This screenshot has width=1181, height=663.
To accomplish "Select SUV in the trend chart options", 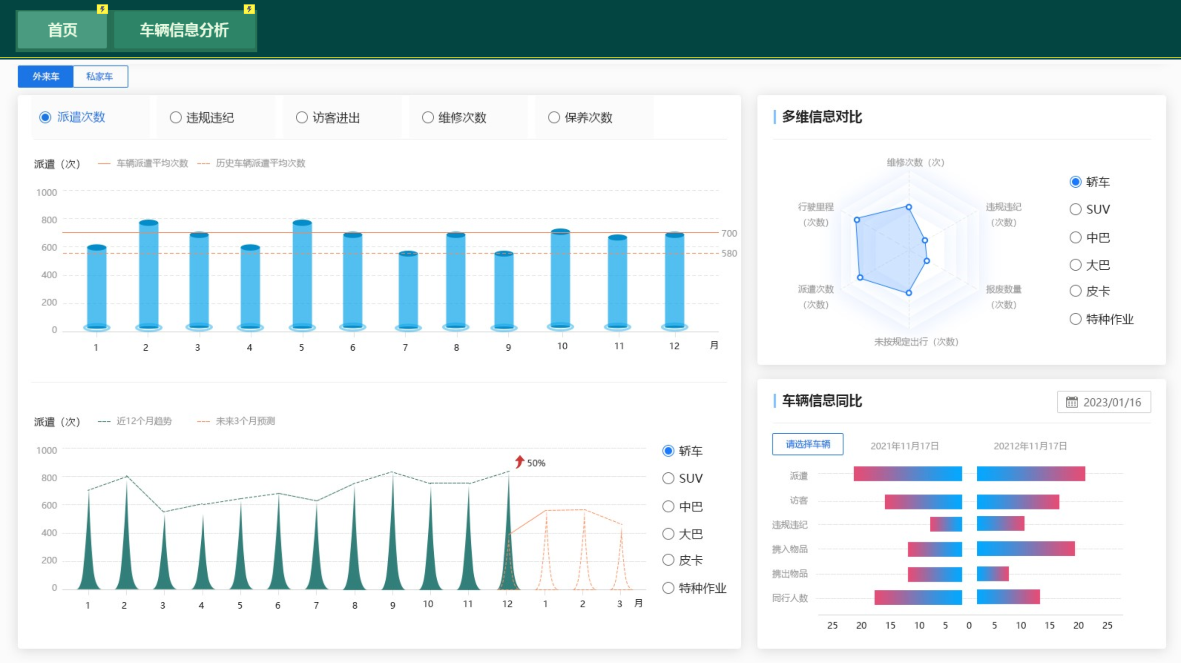I will [x=682, y=478].
